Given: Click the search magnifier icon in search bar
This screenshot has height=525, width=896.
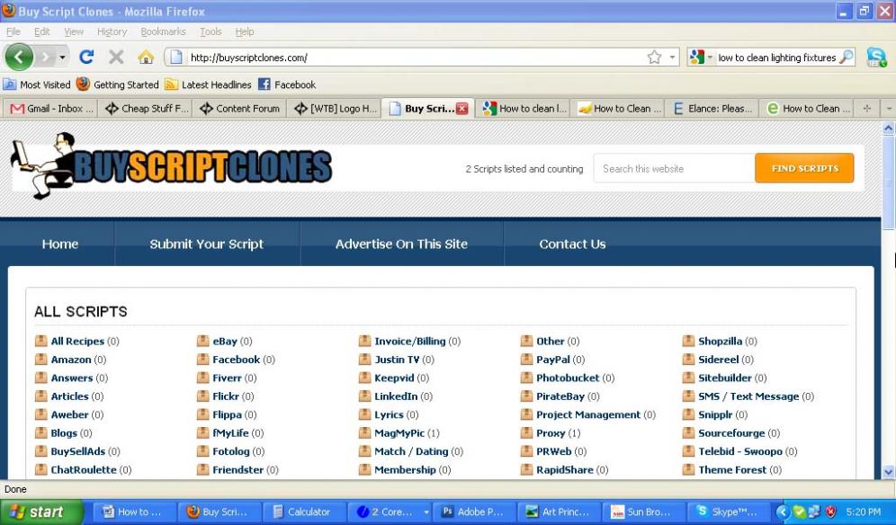Looking at the screenshot, I should coord(847,58).
